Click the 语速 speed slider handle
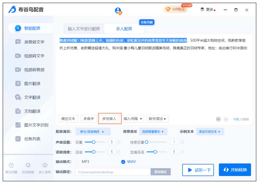The image size is (259, 184). coord(94,152)
